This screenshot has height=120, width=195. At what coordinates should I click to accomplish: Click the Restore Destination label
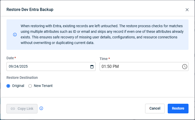point(22,78)
